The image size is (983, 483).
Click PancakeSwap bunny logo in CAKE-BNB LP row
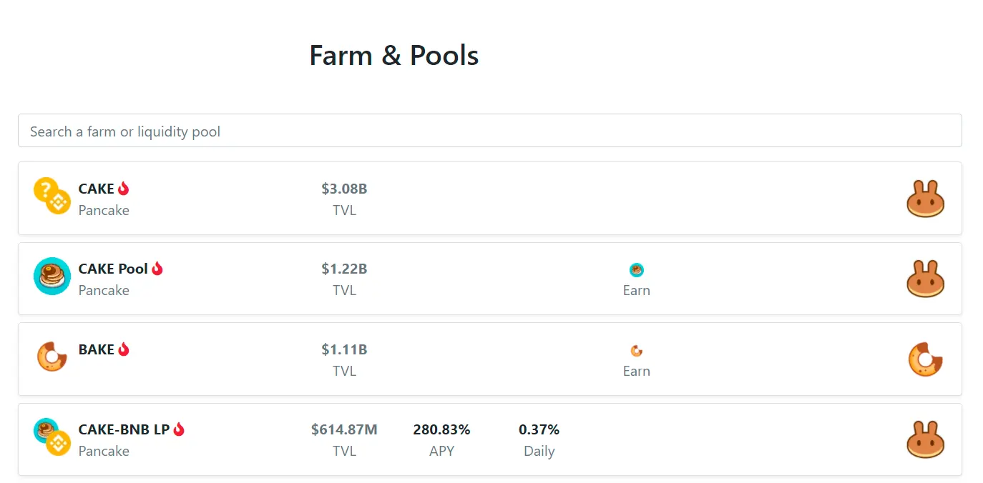point(925,439)
